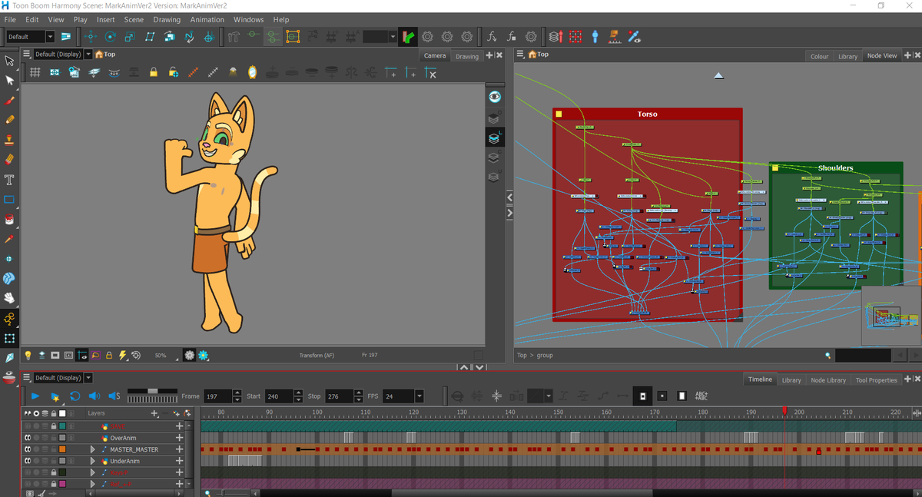Open the Animation menu
Image resolution: width=922 pixels, height=497 pixels.
[x=207, y=19]
